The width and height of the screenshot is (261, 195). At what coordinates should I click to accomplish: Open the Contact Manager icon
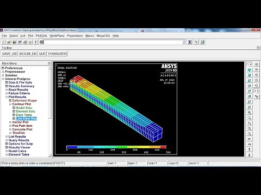tap(202, 42)
